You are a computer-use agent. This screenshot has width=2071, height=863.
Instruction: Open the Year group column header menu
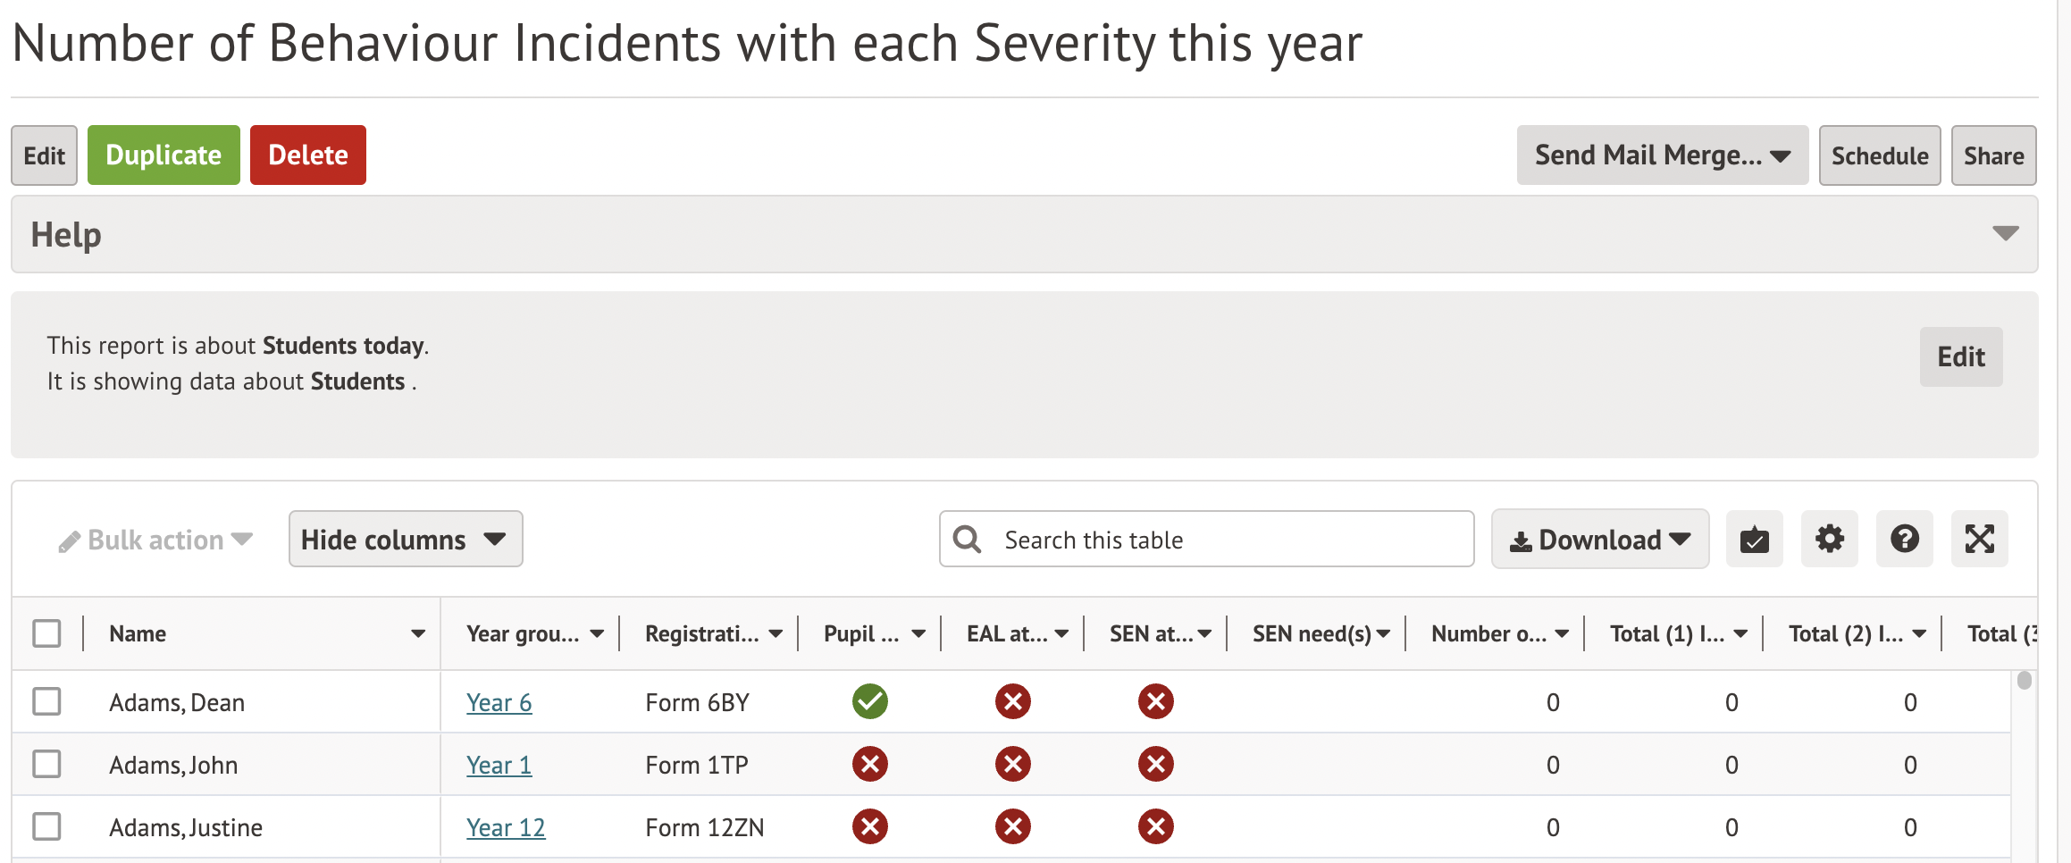coord(597,634)
